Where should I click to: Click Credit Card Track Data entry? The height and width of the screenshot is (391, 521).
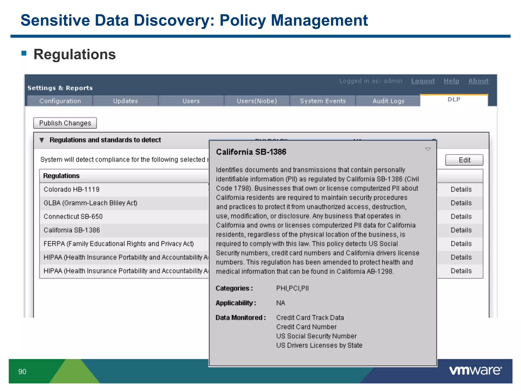[x=310, y=318]
